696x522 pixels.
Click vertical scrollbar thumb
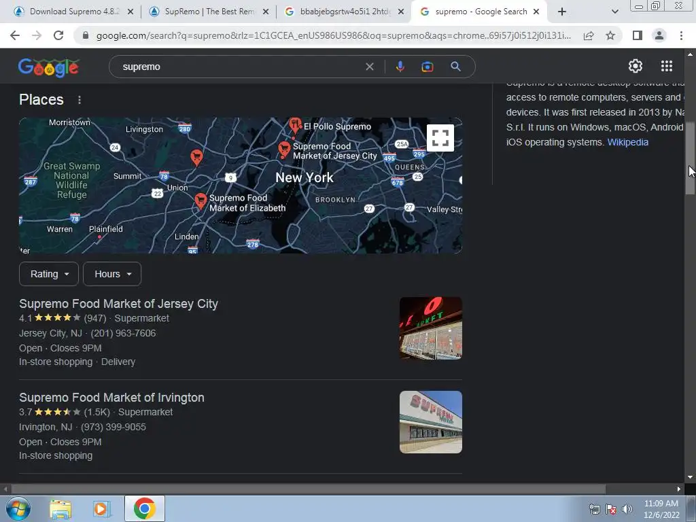[690, 158]
